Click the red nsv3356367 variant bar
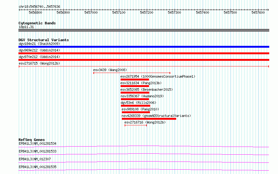Viewport: 278px width, 174px height. (x=135, y=99)
